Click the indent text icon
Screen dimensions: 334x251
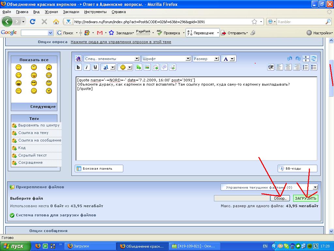(271, 67)
